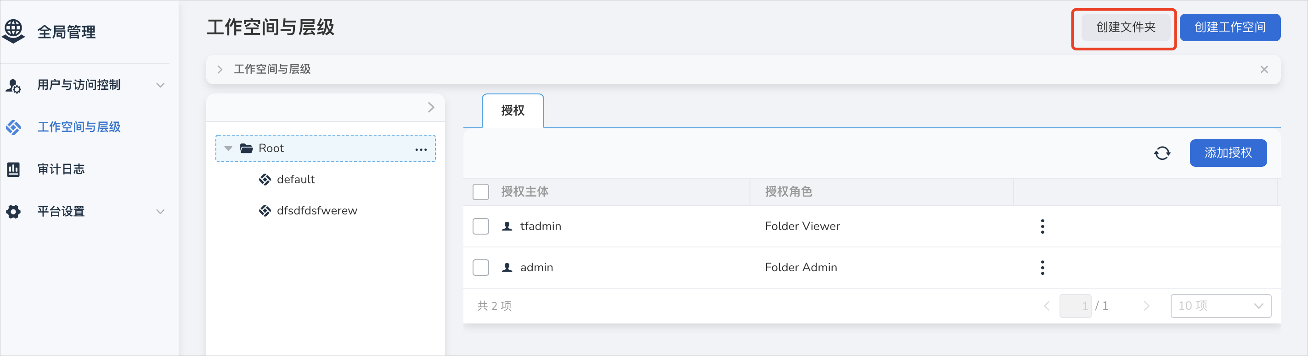Check the tfadmin row checkbox
Image resolution: width=1308 pixels, height=356 pixels.
(x=480, y=226)
